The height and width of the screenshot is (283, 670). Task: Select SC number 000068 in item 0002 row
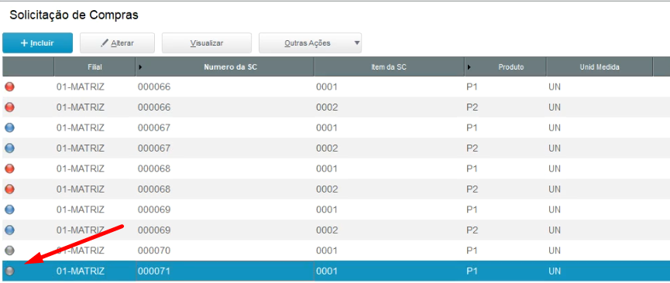[154, 189]
